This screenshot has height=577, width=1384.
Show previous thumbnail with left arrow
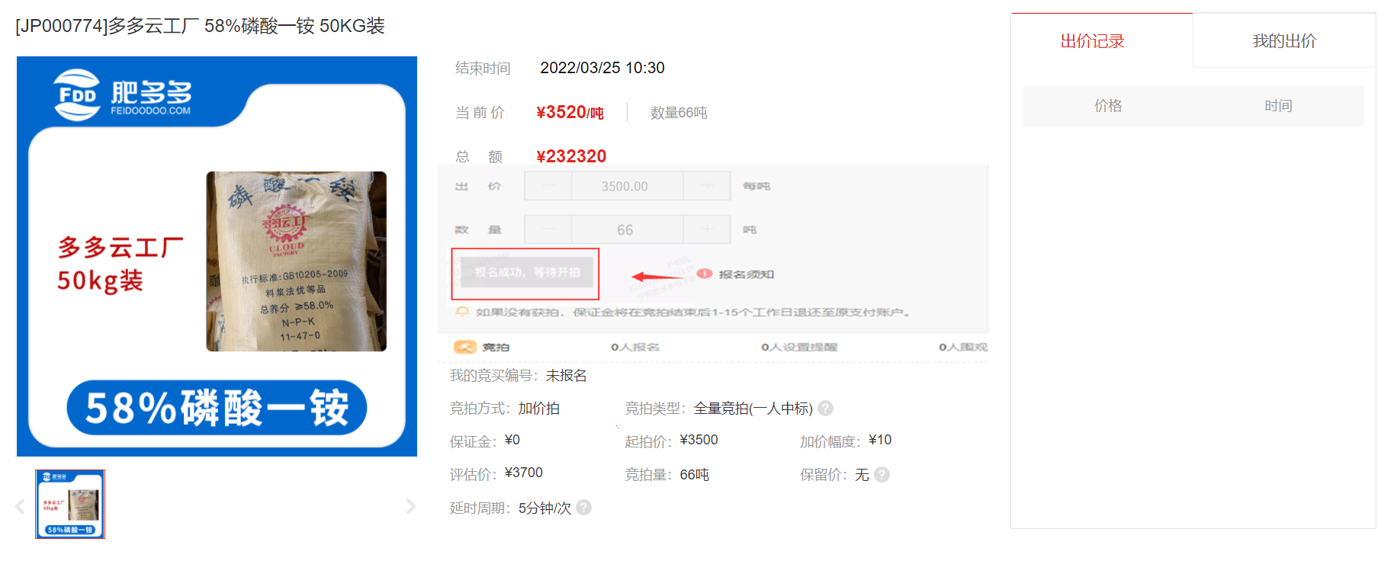pyautogui.click(x=20, y=506)
